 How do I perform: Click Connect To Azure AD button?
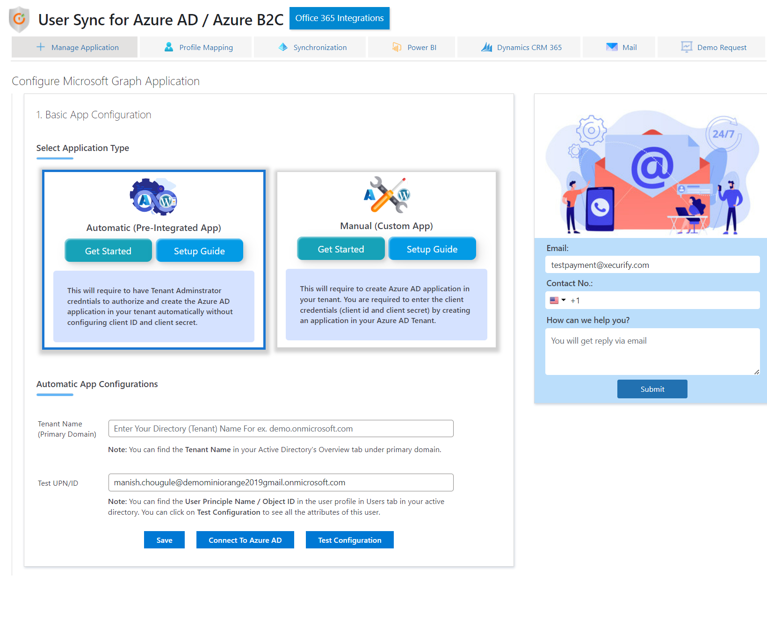245,540
